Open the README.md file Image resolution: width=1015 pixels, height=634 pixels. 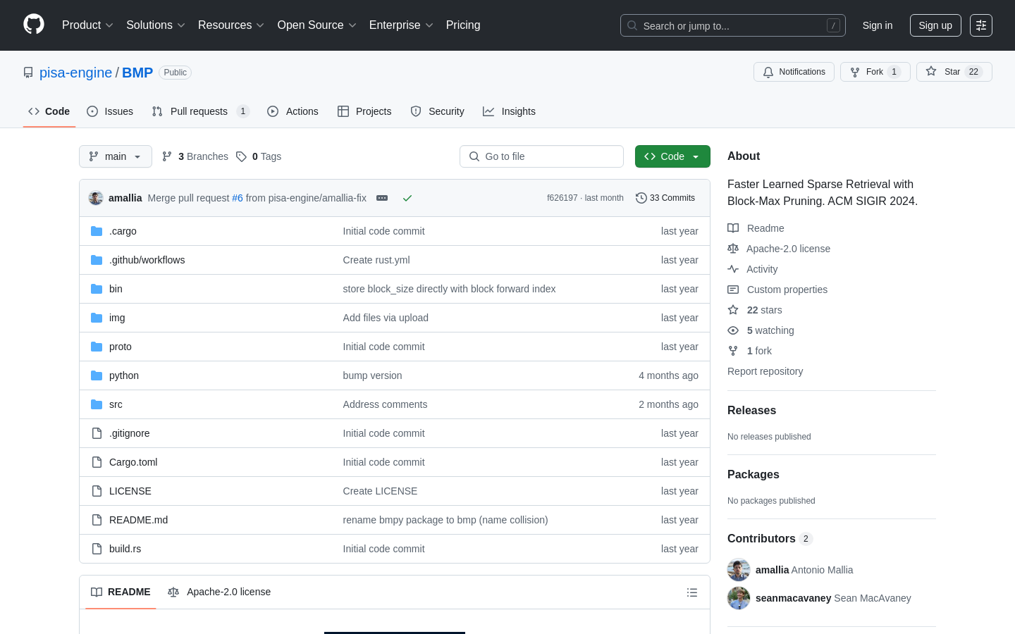pos(139,520)
